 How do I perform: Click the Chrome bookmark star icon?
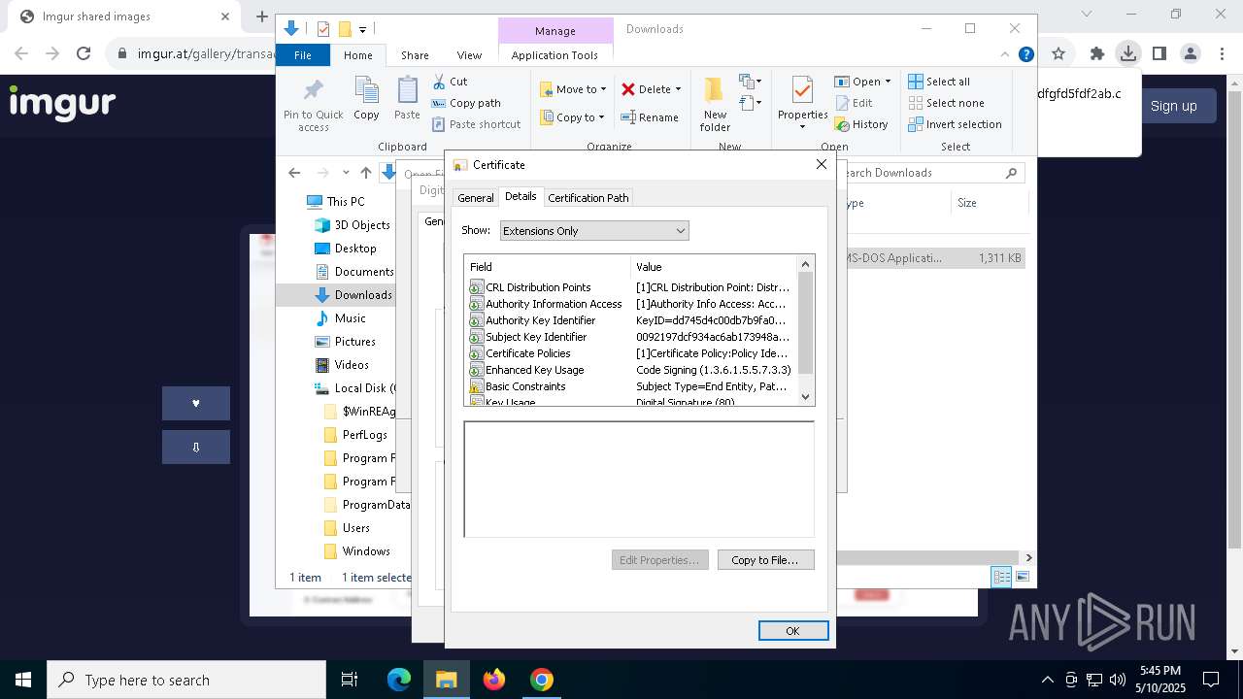(x=1058, y=54)
